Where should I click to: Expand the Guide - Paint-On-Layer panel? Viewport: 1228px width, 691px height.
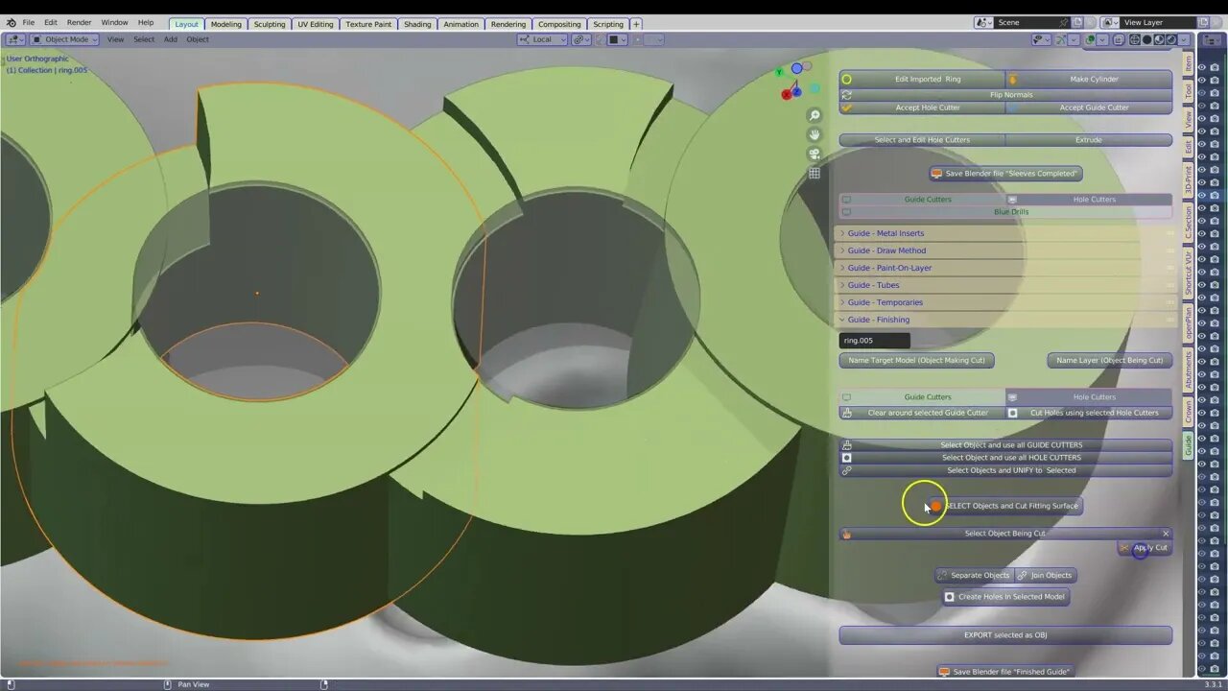click(x=1005, y=268)
